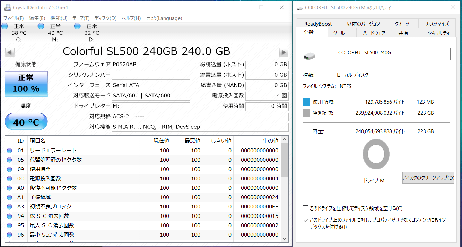This screenshot has height=247, width=462.
Task: Switch to ハードウェア tab
Action: (374, 33)
